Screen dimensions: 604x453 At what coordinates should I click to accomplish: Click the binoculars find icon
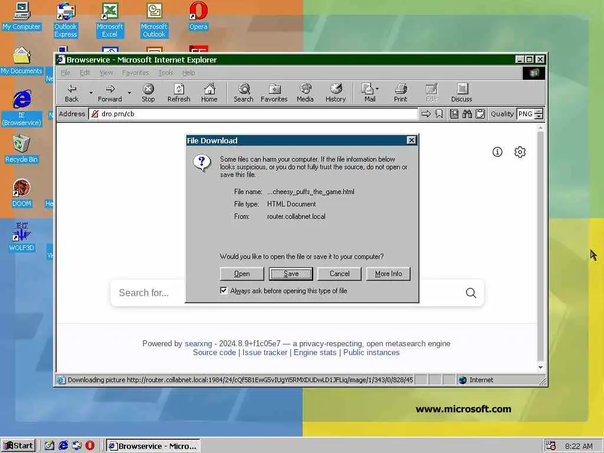467,114
